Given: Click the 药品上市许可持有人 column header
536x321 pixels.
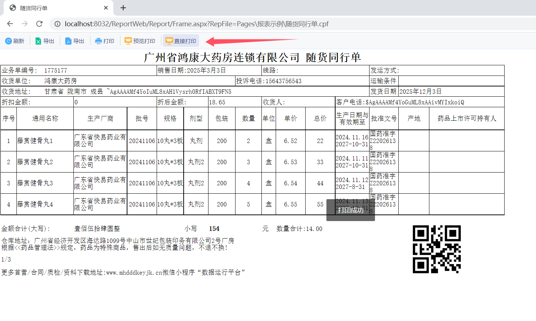Looking at the screenshot, I should click(x=467, y=119).
